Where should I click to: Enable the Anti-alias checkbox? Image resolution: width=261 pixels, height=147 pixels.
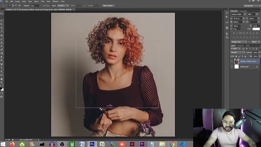click(x=42, y=6)
